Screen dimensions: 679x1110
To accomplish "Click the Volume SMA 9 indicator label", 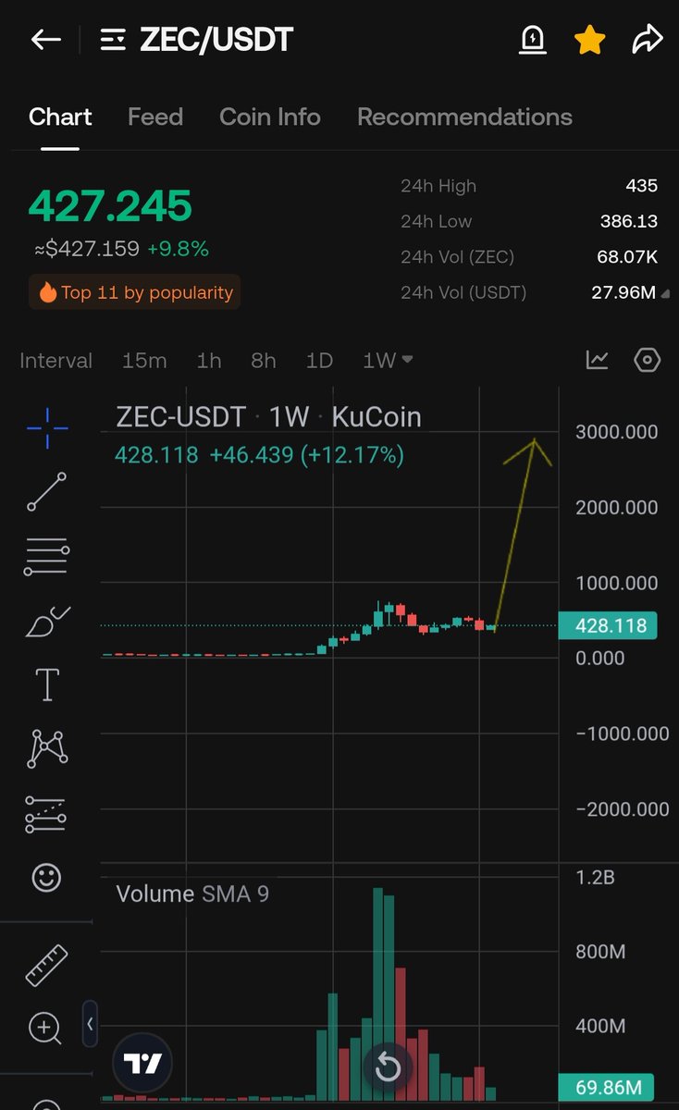I will 192,894.
